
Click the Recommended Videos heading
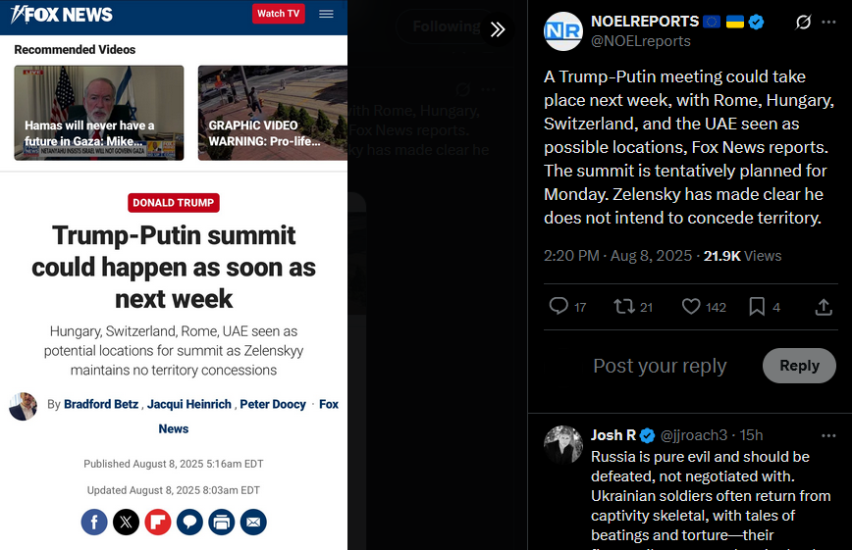[75, 49]
